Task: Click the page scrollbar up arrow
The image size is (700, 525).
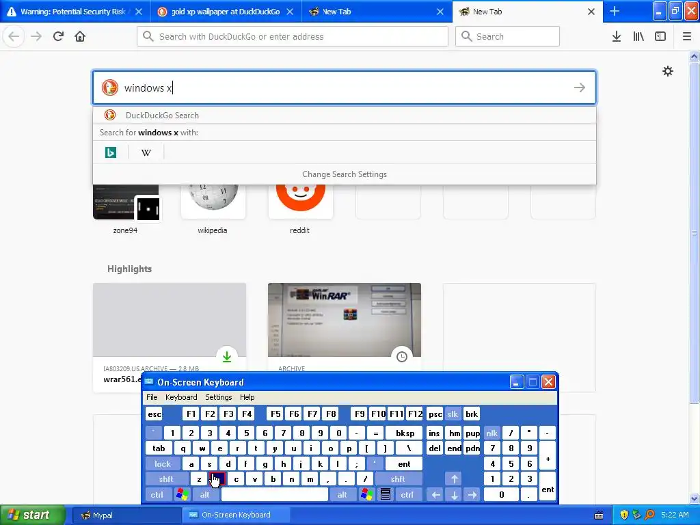Action: [x=695, y=56]
